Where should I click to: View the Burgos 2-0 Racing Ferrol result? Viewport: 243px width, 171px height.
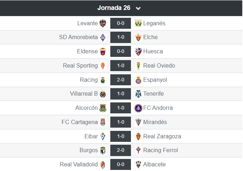point(121,150)
